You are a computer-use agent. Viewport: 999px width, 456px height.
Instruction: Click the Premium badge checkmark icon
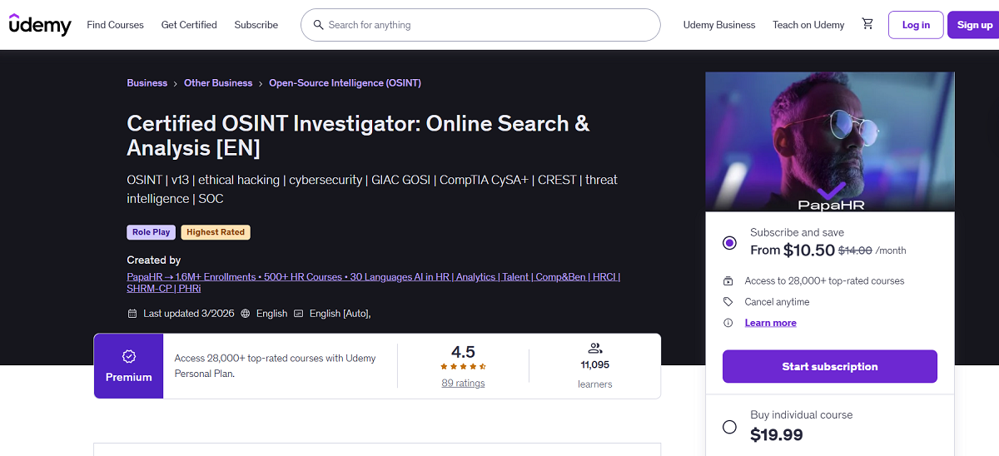pos(129,356)
